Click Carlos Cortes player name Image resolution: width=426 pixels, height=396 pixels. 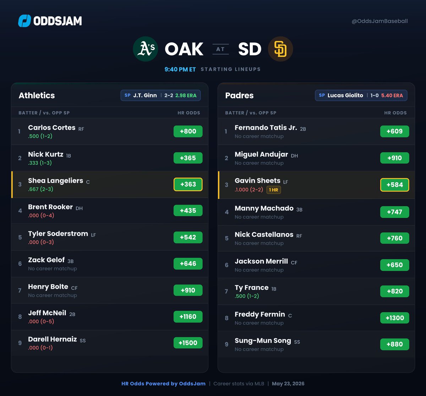pos(52,128)
